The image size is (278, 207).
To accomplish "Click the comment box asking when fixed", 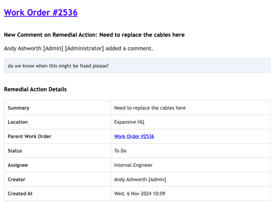I will 137,65.
